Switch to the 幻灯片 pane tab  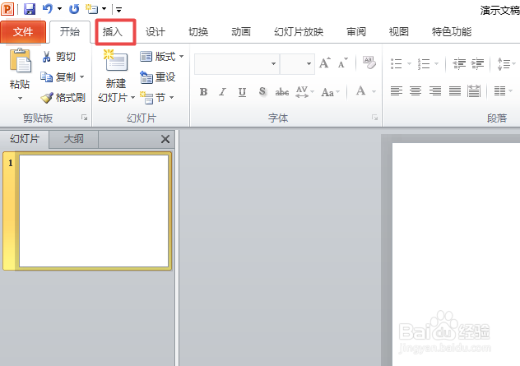pos(25,139)
